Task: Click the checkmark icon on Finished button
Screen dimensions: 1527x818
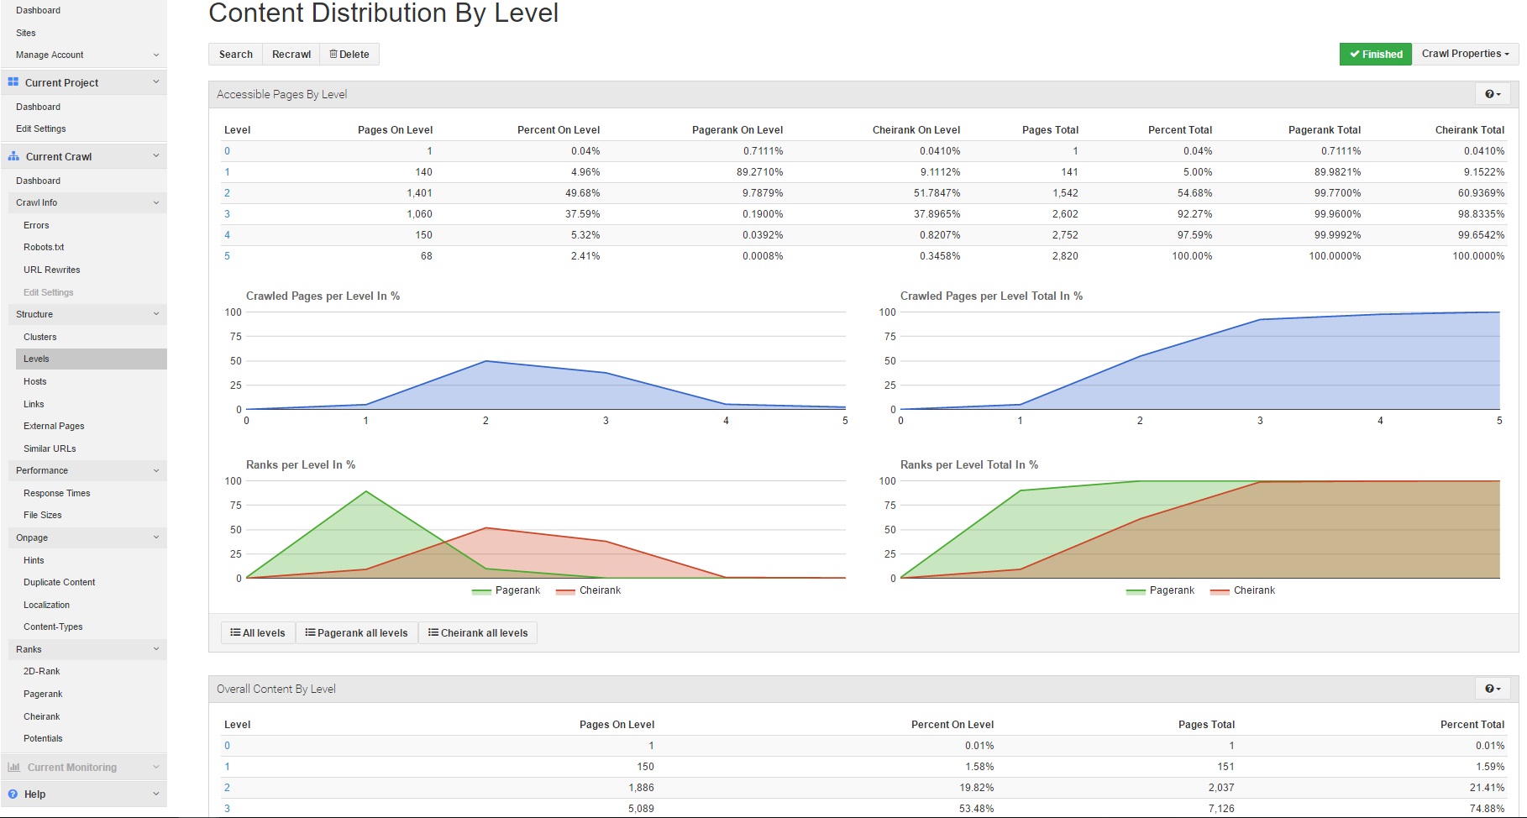Action: pos(1354,54)
